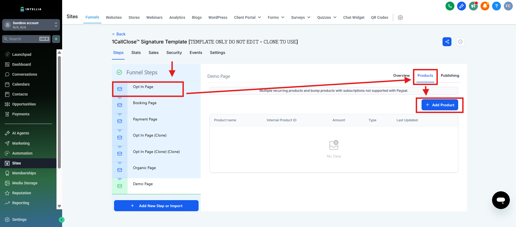Viewport: 516px width, 227px height.
Task: Collapse the sidebar with green arrow
Action: point(62,220)
